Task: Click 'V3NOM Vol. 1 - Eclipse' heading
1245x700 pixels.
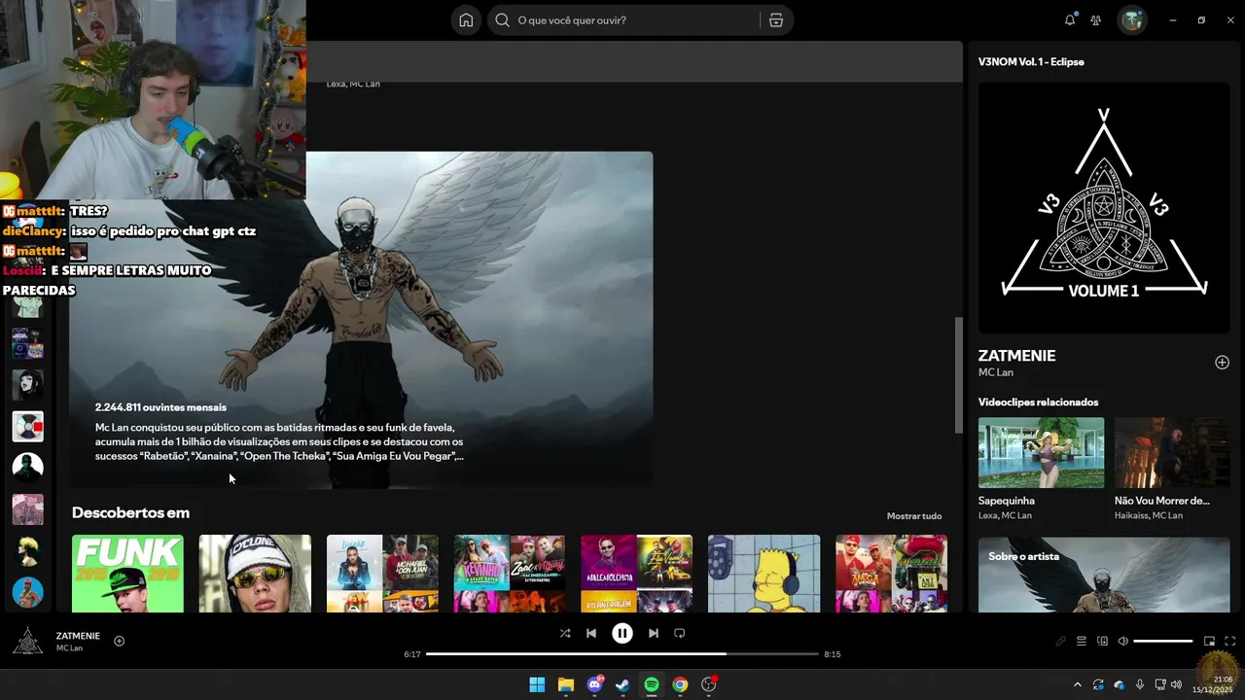Action: 1031,61
